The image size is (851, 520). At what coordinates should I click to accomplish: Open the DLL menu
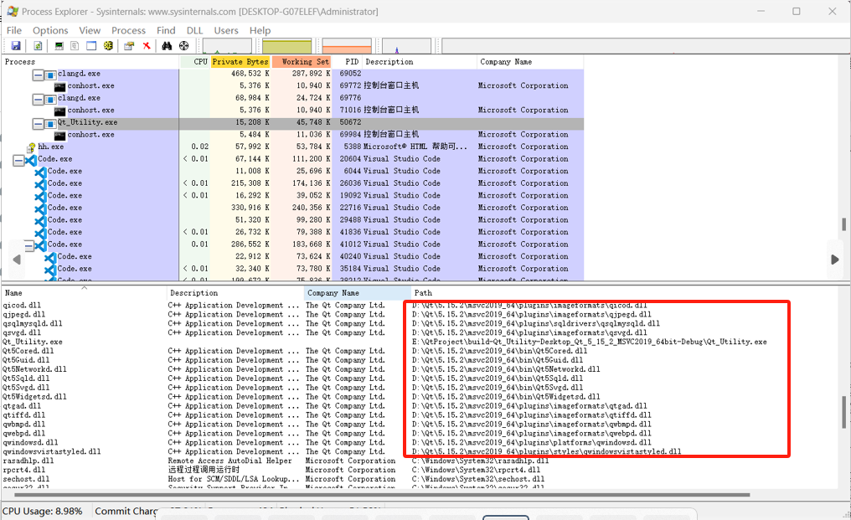click(195, 30)
